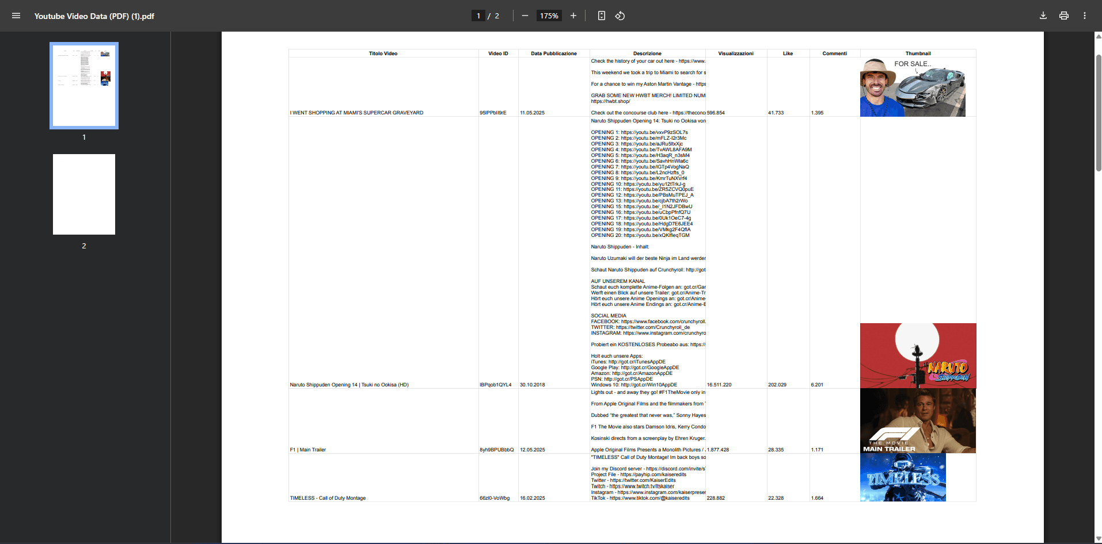Click comment count '1.664'
Image resolution: width=1102 pixels, height=544 pixels.
tap(817, 498)
